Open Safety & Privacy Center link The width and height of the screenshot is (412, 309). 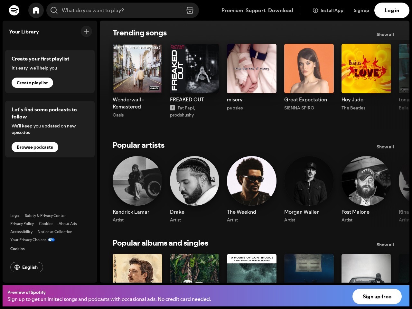click(x=45, y=216)
